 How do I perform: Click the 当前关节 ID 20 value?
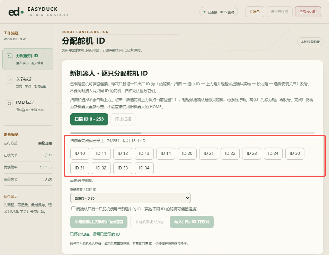coord(48,179)
